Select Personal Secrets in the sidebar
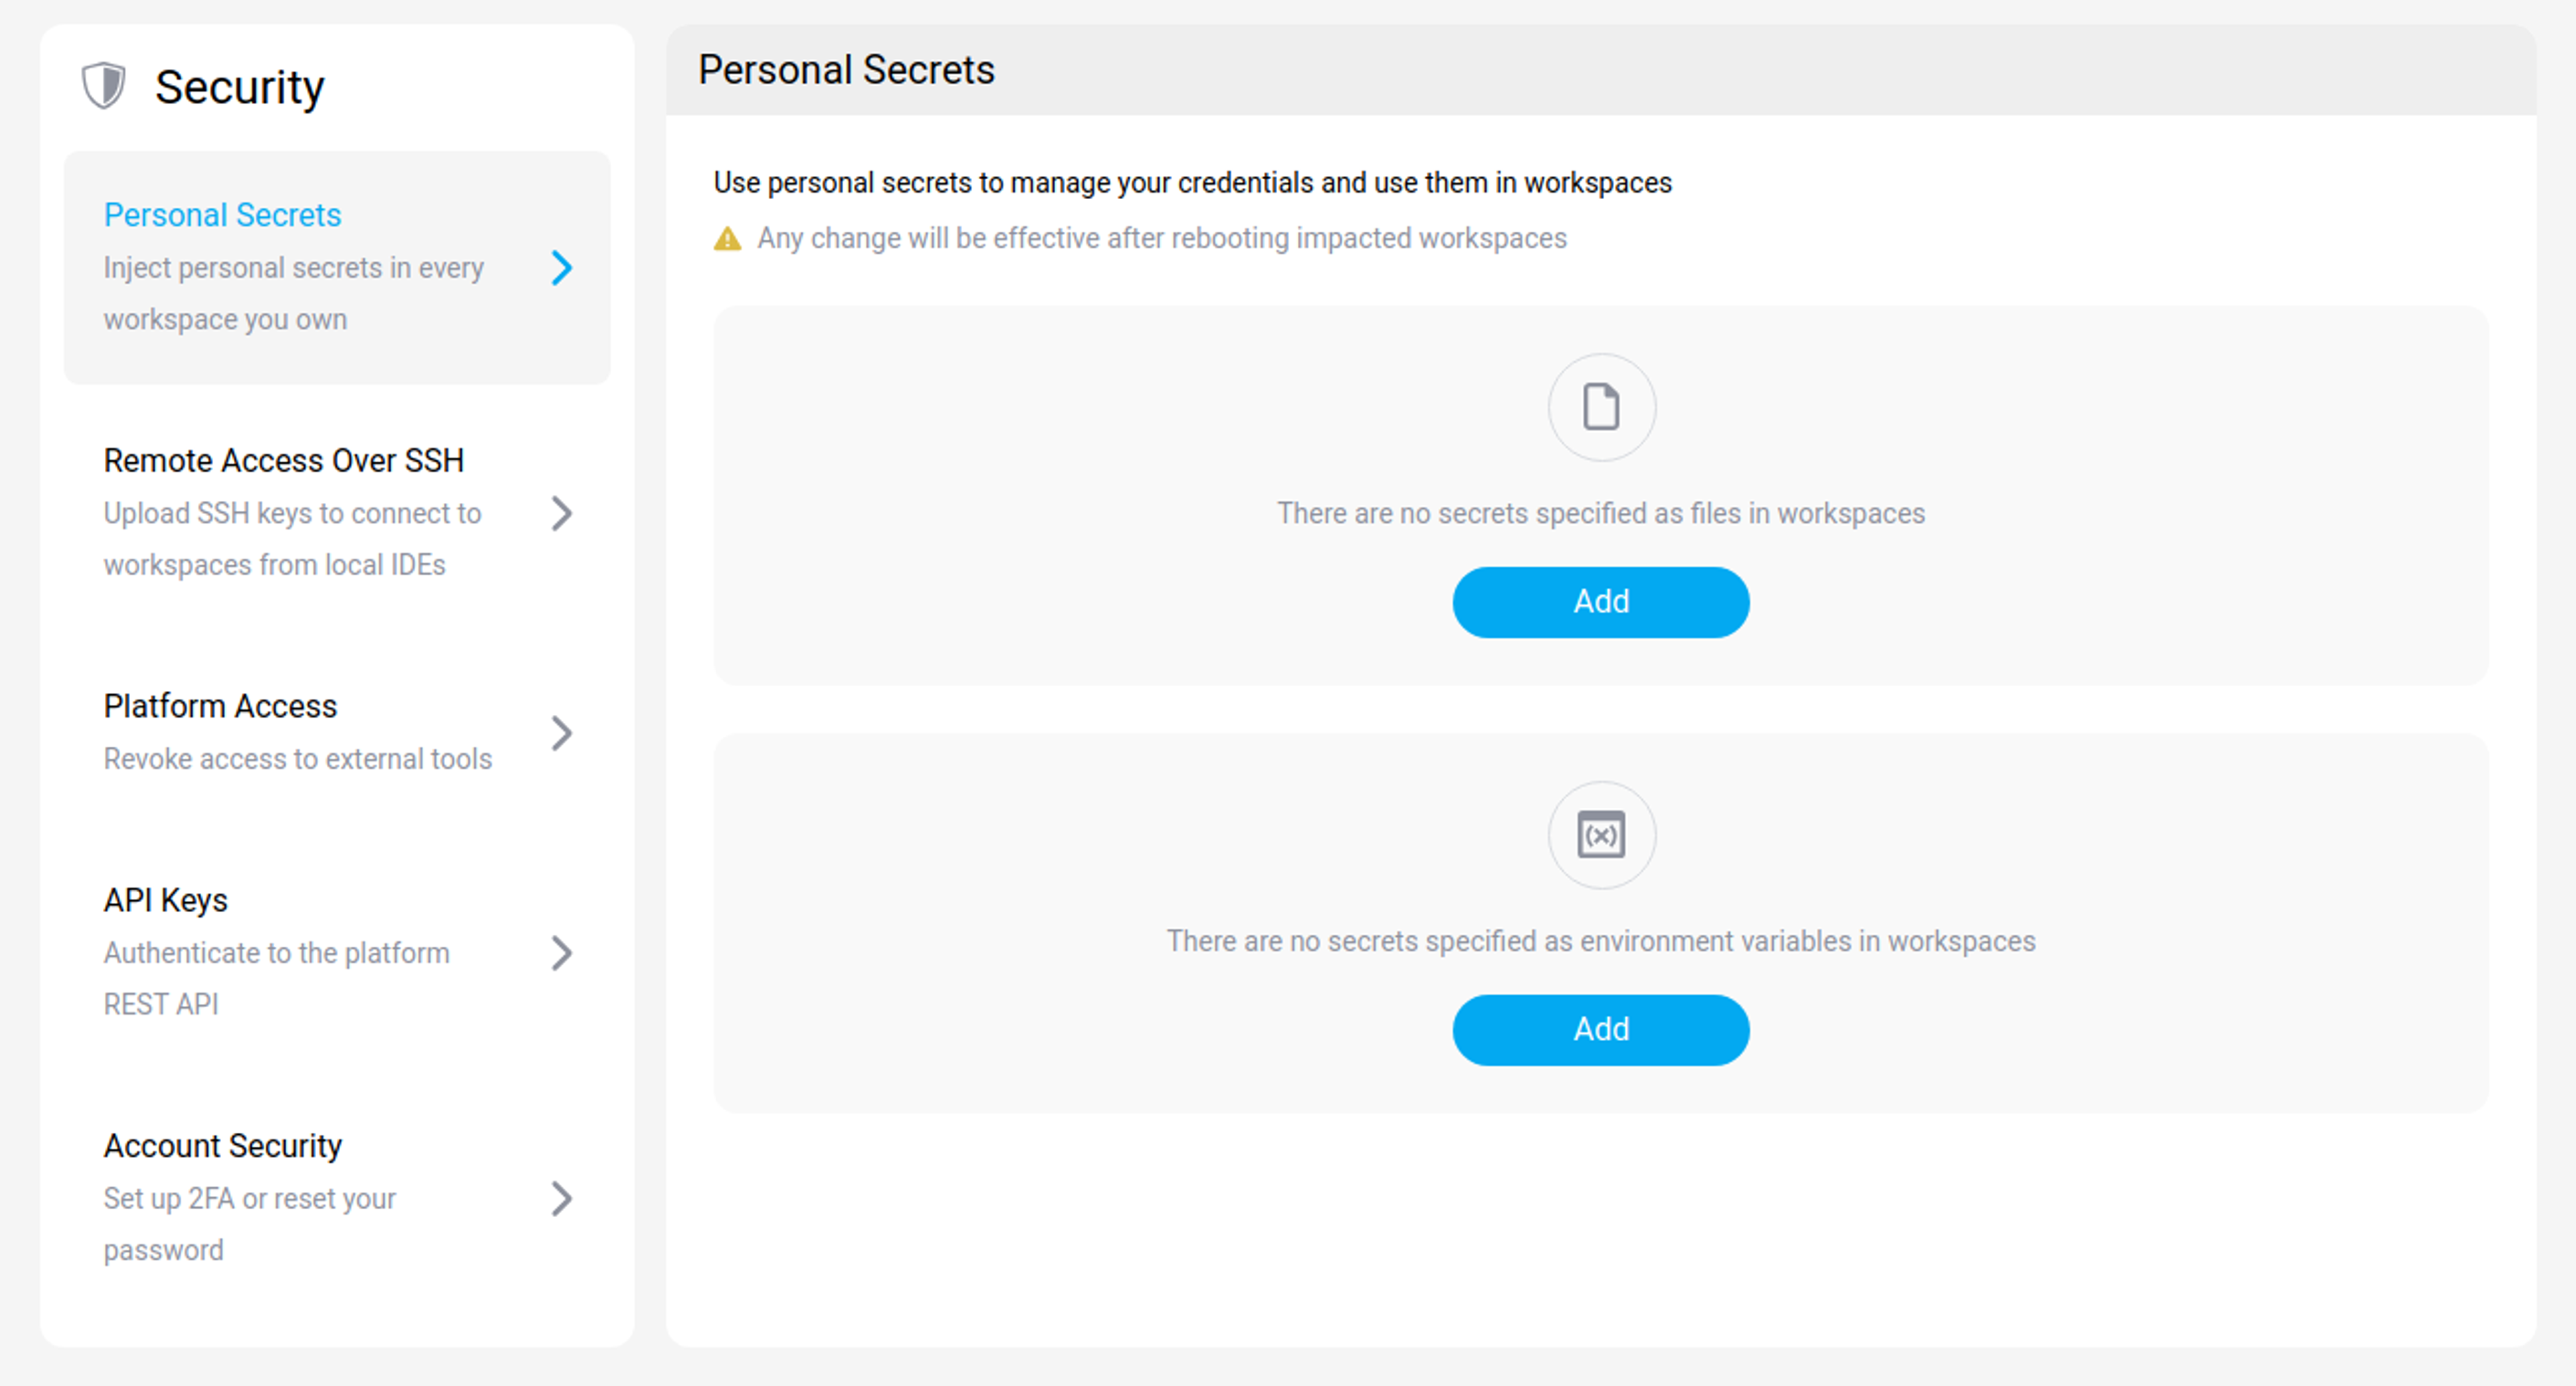The width and height of the screenshot is (2576, 1386). point(222,214)
